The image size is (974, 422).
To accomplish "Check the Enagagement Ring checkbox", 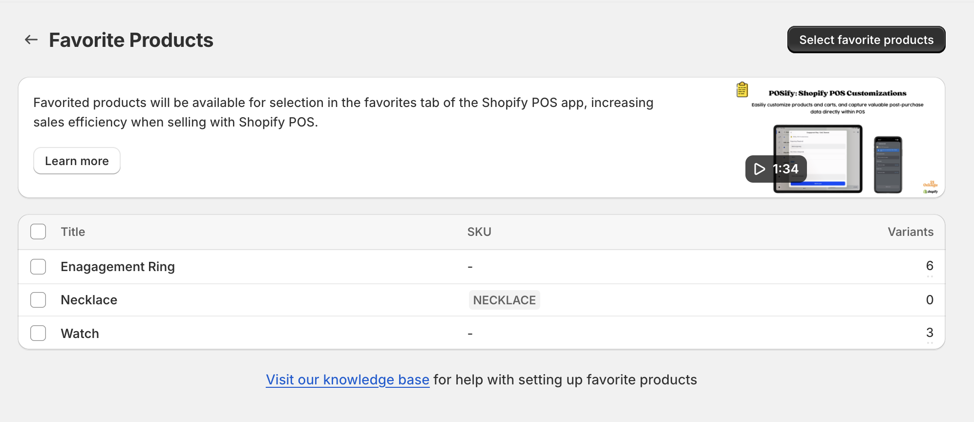I will [38, 267].
